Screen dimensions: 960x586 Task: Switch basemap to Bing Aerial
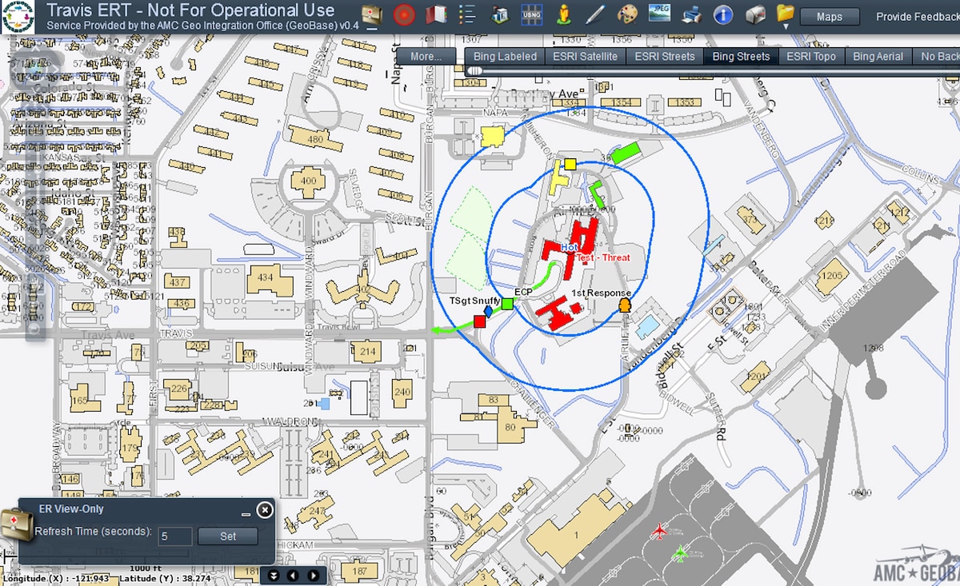(878, 56)
